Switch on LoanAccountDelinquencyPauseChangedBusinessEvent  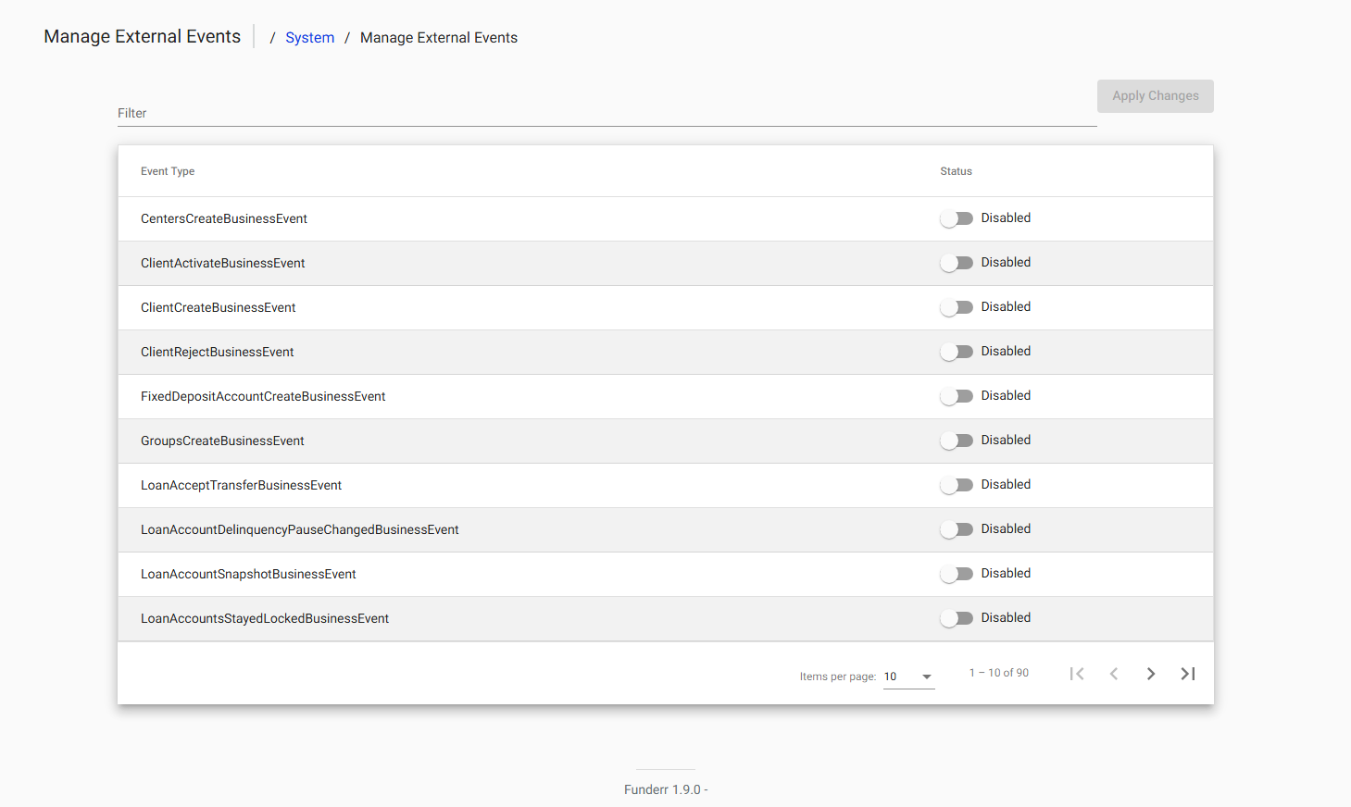[957, 528]
